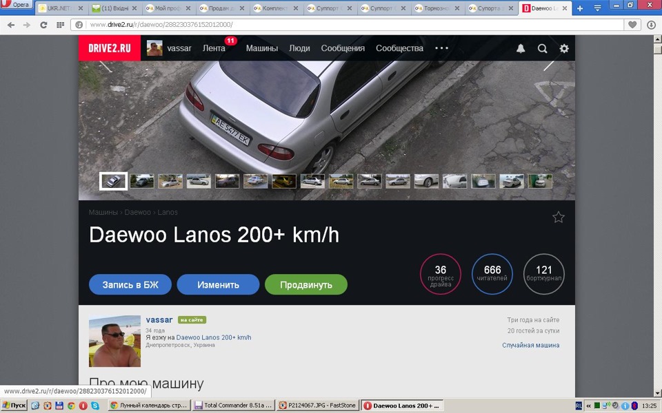Switch to the Комплект tab
Image resolution: width=662 pixels, height=413 pixels.
click(x=275, y=8)
